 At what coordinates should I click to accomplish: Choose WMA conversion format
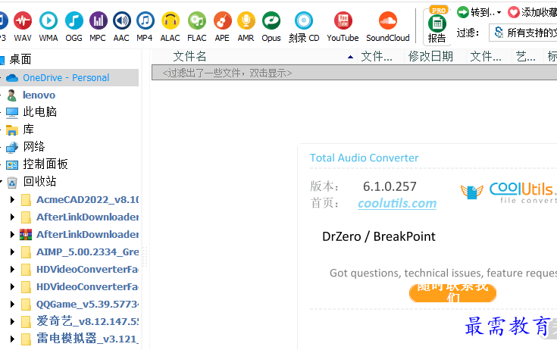(x=49, y=21)
